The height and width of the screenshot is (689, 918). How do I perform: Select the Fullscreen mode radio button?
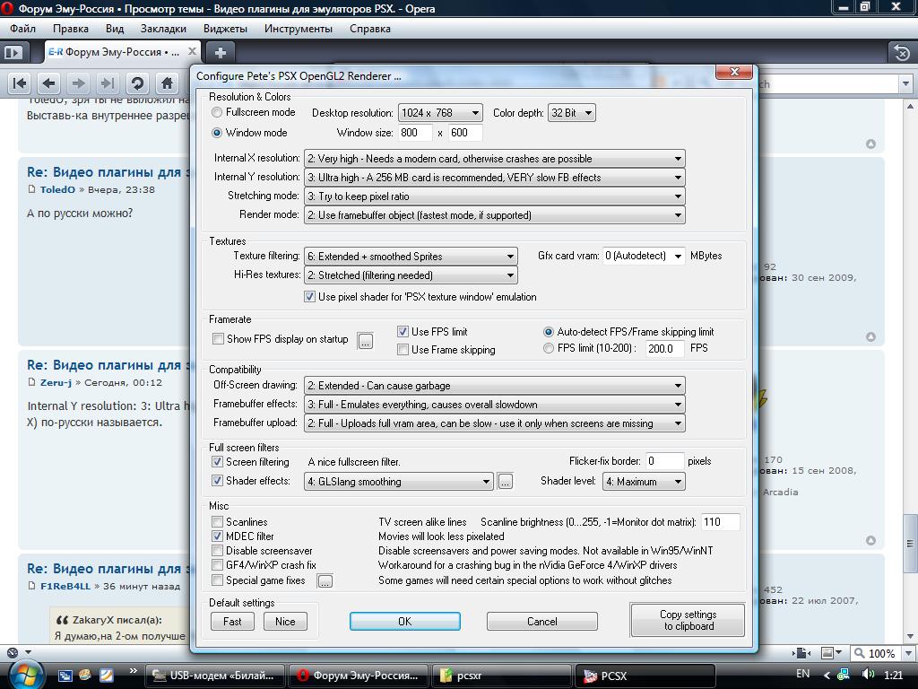click(218, 113)
